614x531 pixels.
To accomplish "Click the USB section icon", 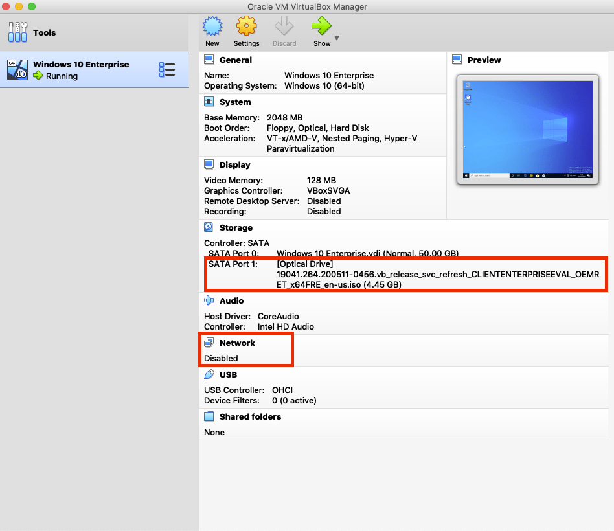I will pyautogui.click(x=209, y=374).
